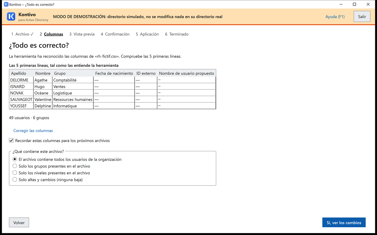Click the Océane name cell
The image size is (377, 235).
[43, 93]
